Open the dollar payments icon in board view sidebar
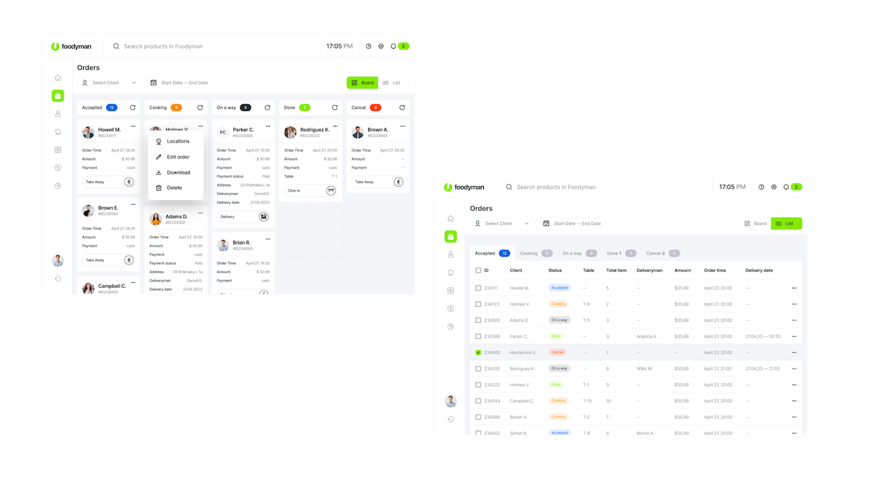The height and width of the screenshot is (498, 886). point(58,168)
